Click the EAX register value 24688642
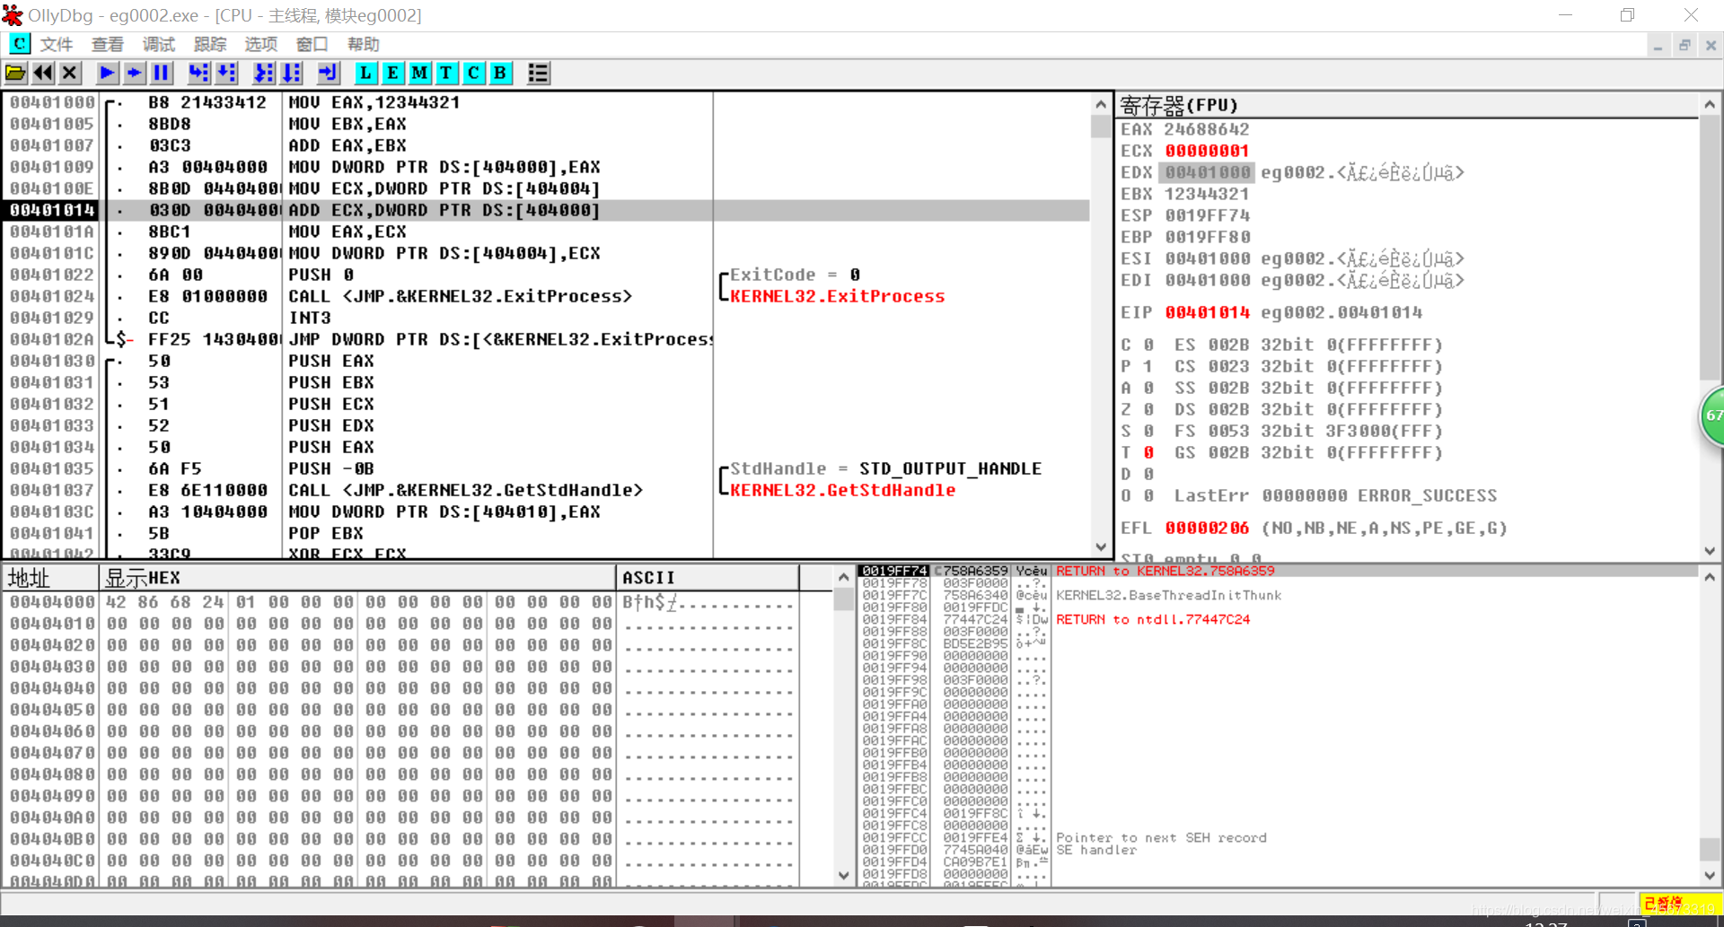 tap(1207, 129)
